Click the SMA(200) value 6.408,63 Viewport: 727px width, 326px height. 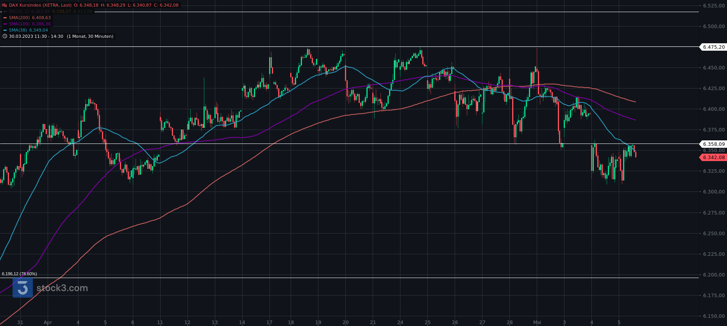pos(41,18)
